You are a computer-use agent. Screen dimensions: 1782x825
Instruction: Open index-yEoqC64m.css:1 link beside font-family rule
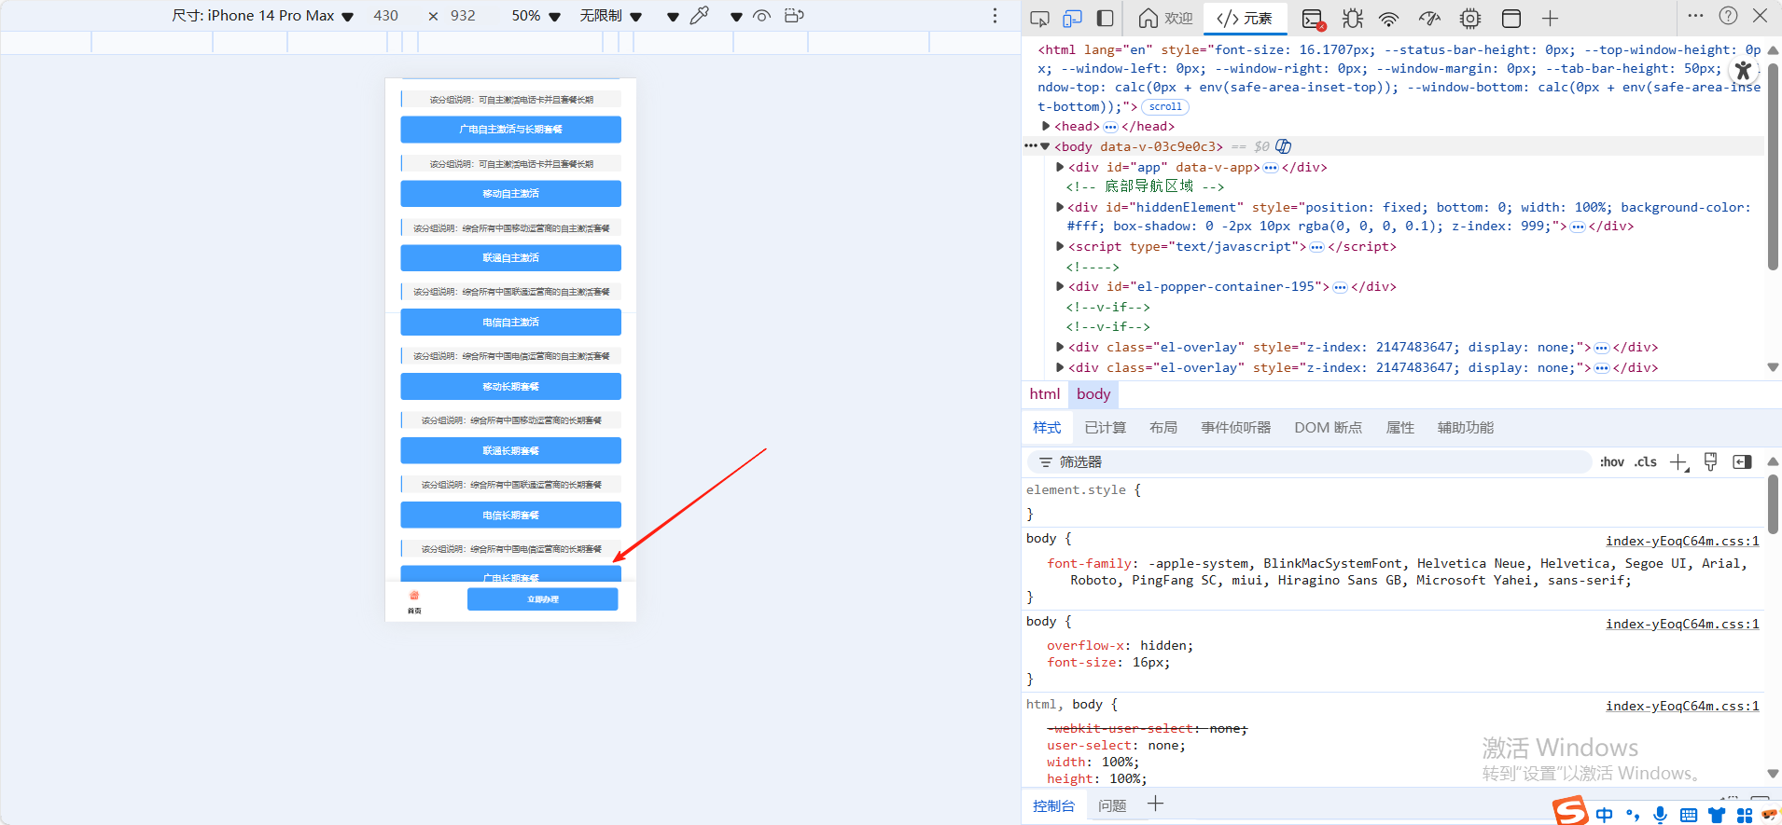(x=1682, y=542)
